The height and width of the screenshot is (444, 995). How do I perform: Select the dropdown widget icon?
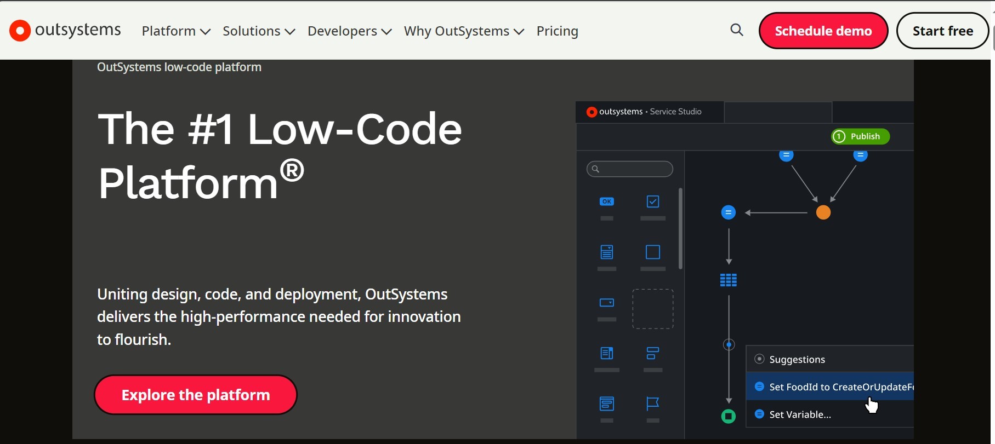[607, 303]
